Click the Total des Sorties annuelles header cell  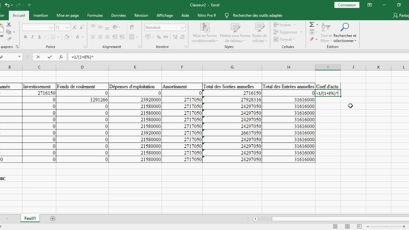click(x=232, y=87)
